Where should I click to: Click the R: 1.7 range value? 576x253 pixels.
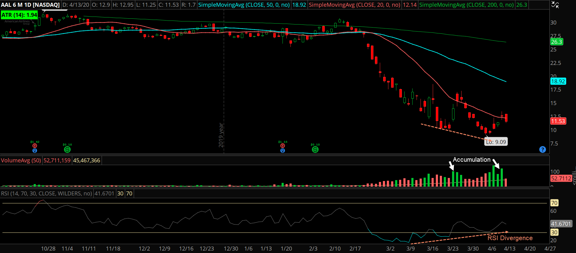coord(188,5)
